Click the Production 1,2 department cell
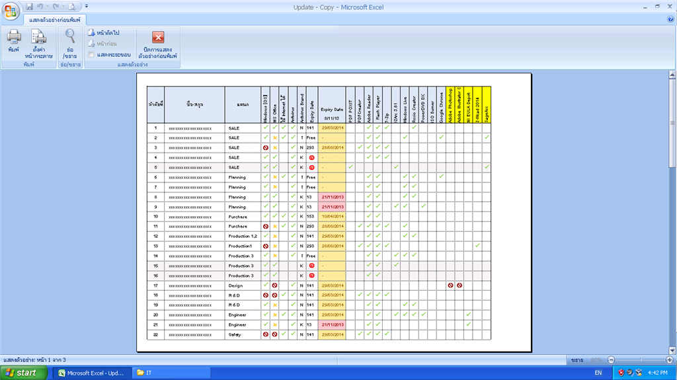The image size is (677, 380). tap(243, 236)
